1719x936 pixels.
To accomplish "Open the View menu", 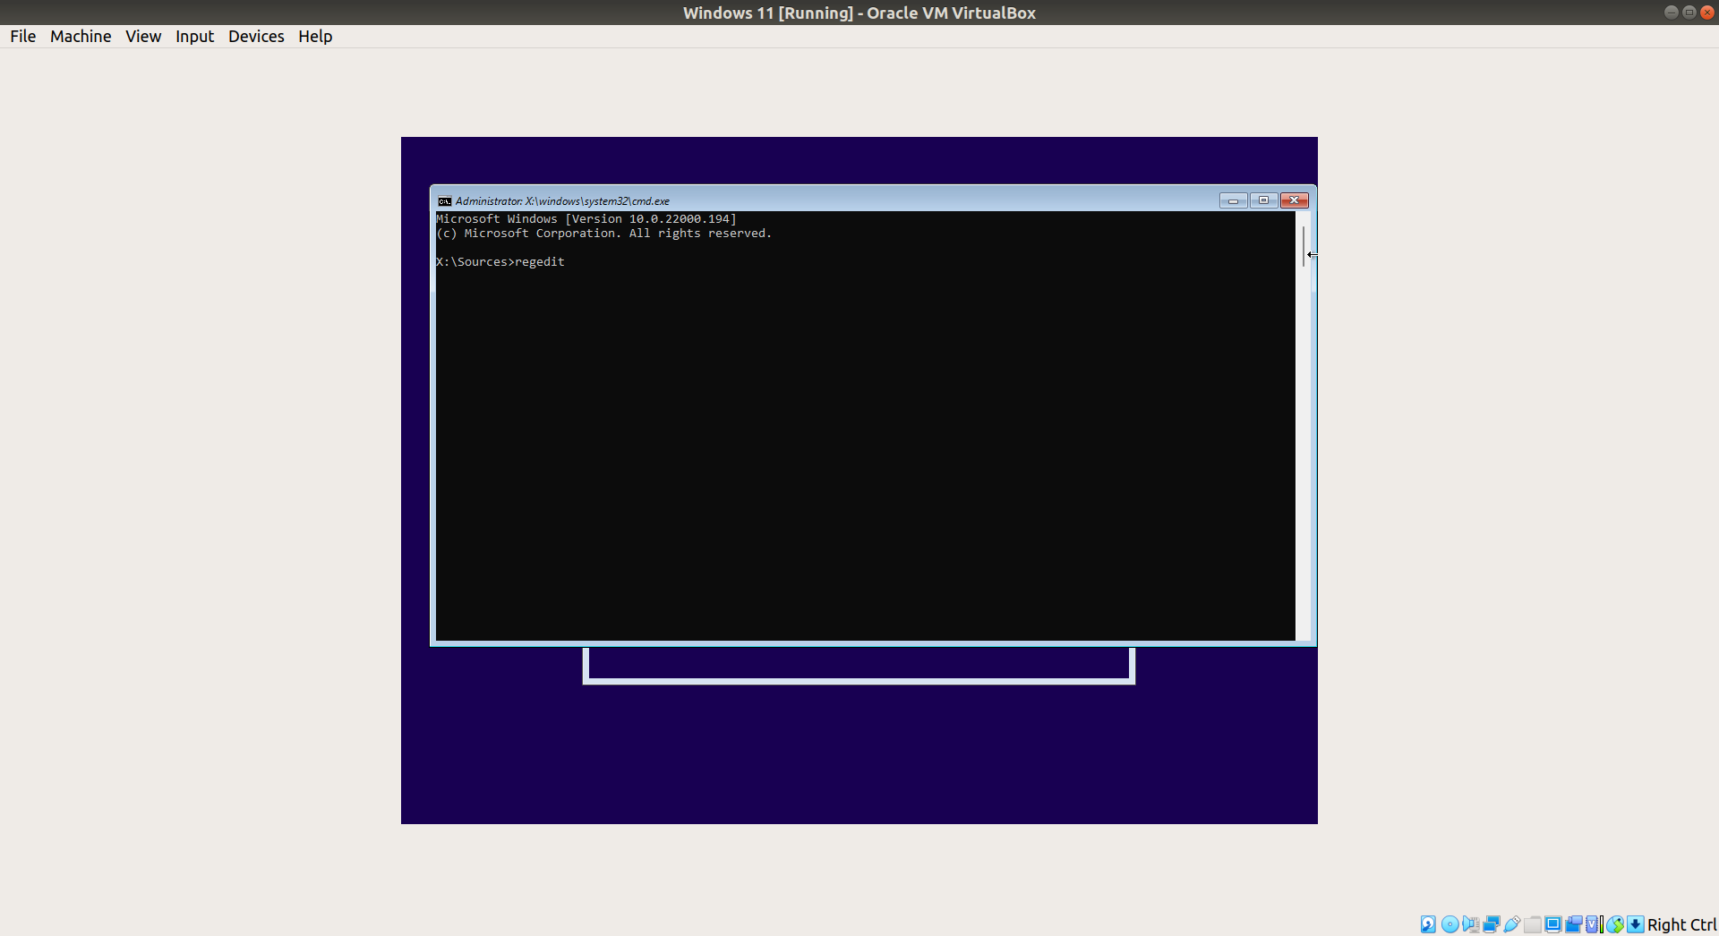I will pyautogui.click(x=143, y=36).
